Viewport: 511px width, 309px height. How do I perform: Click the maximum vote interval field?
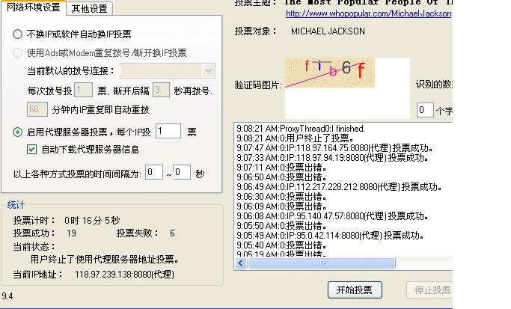[182, 173]
